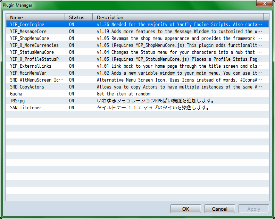
Task: Click ON status of YEP_MessageCore
Action: [72, 31]
